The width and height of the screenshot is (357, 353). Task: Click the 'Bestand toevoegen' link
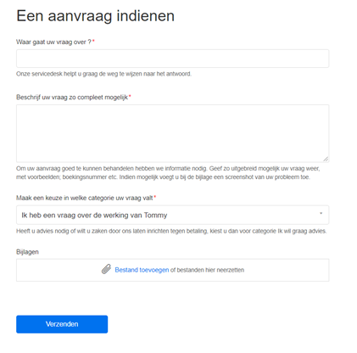pyautogui.click(x=142, y=270)
